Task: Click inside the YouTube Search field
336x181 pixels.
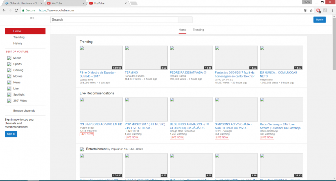Action: point(114,20)
